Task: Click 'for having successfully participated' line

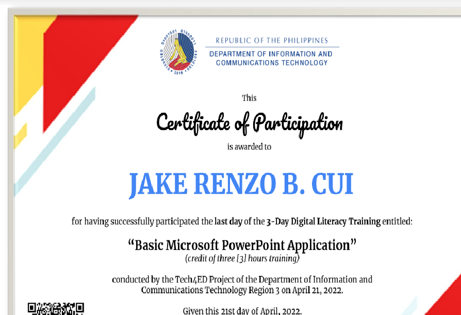Action: coord(242,221)
